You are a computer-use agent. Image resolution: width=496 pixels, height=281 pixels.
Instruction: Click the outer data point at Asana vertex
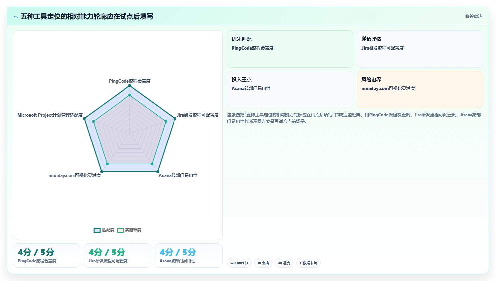click(x=158, y=172)
